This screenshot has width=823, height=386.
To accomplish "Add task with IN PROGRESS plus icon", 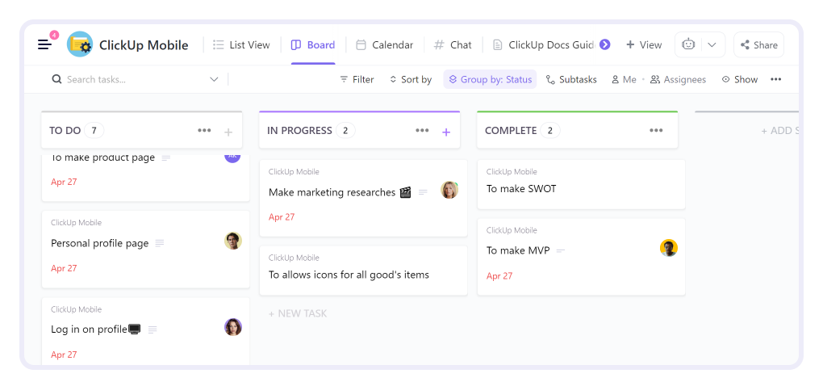I will tap(446, 132).
